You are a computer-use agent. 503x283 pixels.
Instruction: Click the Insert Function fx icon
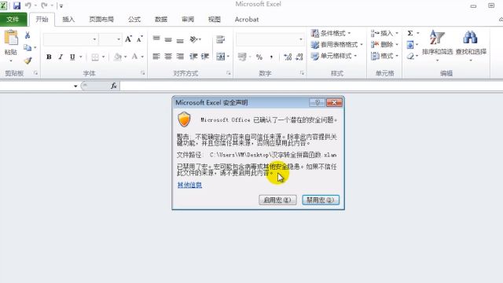tap(113, 86)
